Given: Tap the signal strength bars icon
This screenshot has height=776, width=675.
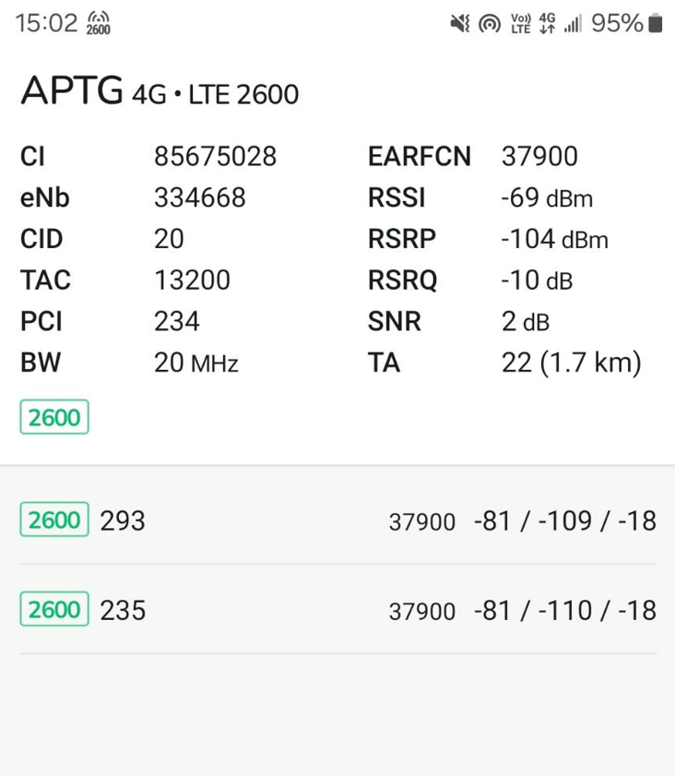Looking at the screenshot, I should (574, 23).
